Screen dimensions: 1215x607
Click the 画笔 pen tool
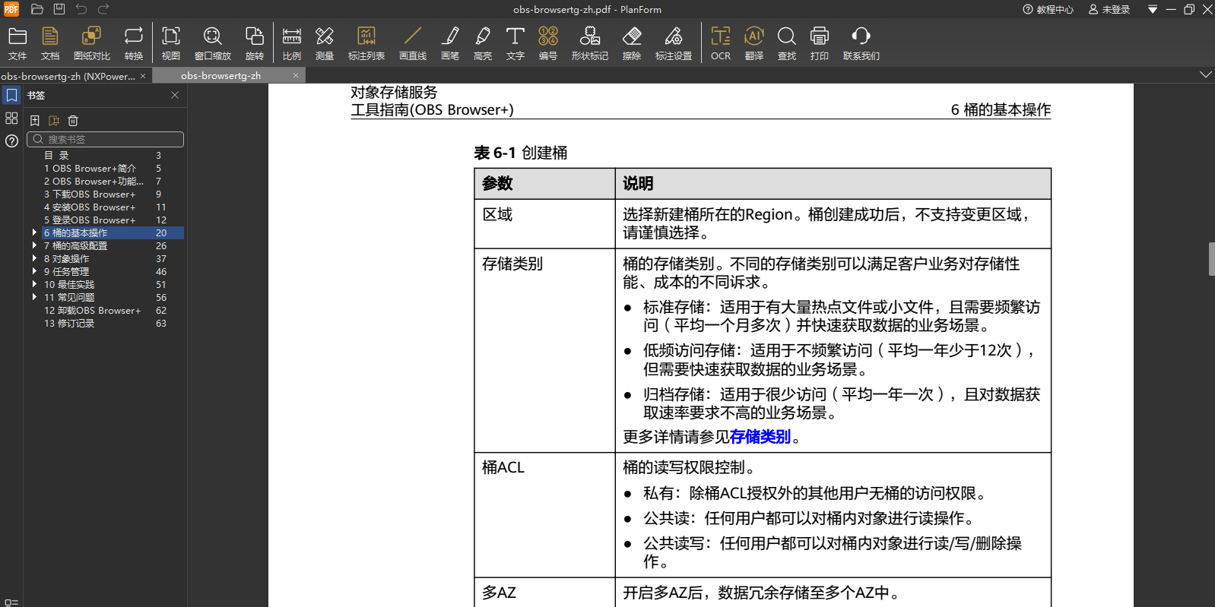tap(450, 43)
